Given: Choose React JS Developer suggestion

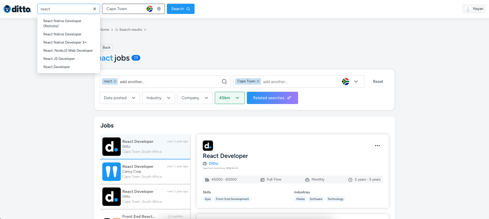Looking at the screenshot, I should click(x=69, y=59).
